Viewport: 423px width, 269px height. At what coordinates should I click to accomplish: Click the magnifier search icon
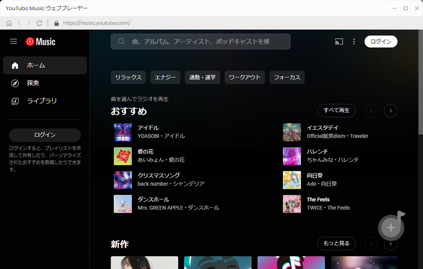[122, 42]
